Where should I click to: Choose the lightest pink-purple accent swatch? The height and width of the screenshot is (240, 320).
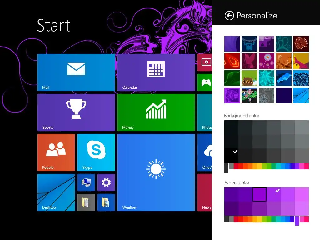tap(302, 194)
